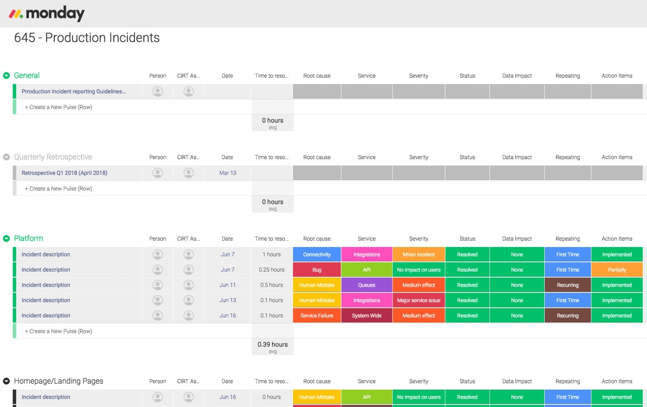Screen dimensions: 647x407
Task: Open CIRT assignee avatar for Guidelines row
Action: [x=188, y=91]
